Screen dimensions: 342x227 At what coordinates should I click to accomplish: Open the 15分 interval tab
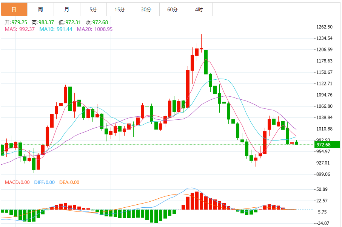[x=120, y=9]
